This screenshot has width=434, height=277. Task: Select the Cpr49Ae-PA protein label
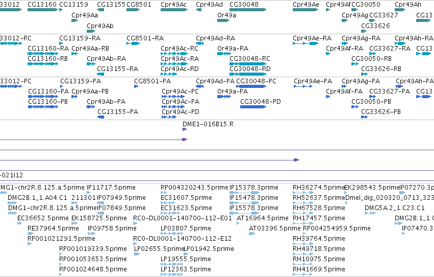tap(313, 81)
